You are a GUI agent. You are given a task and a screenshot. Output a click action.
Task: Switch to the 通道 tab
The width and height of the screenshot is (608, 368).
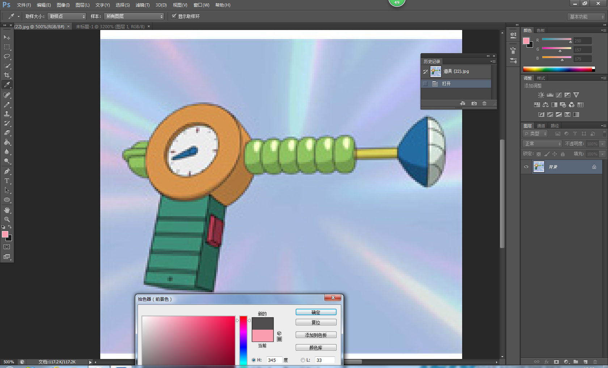click(541, 126)
